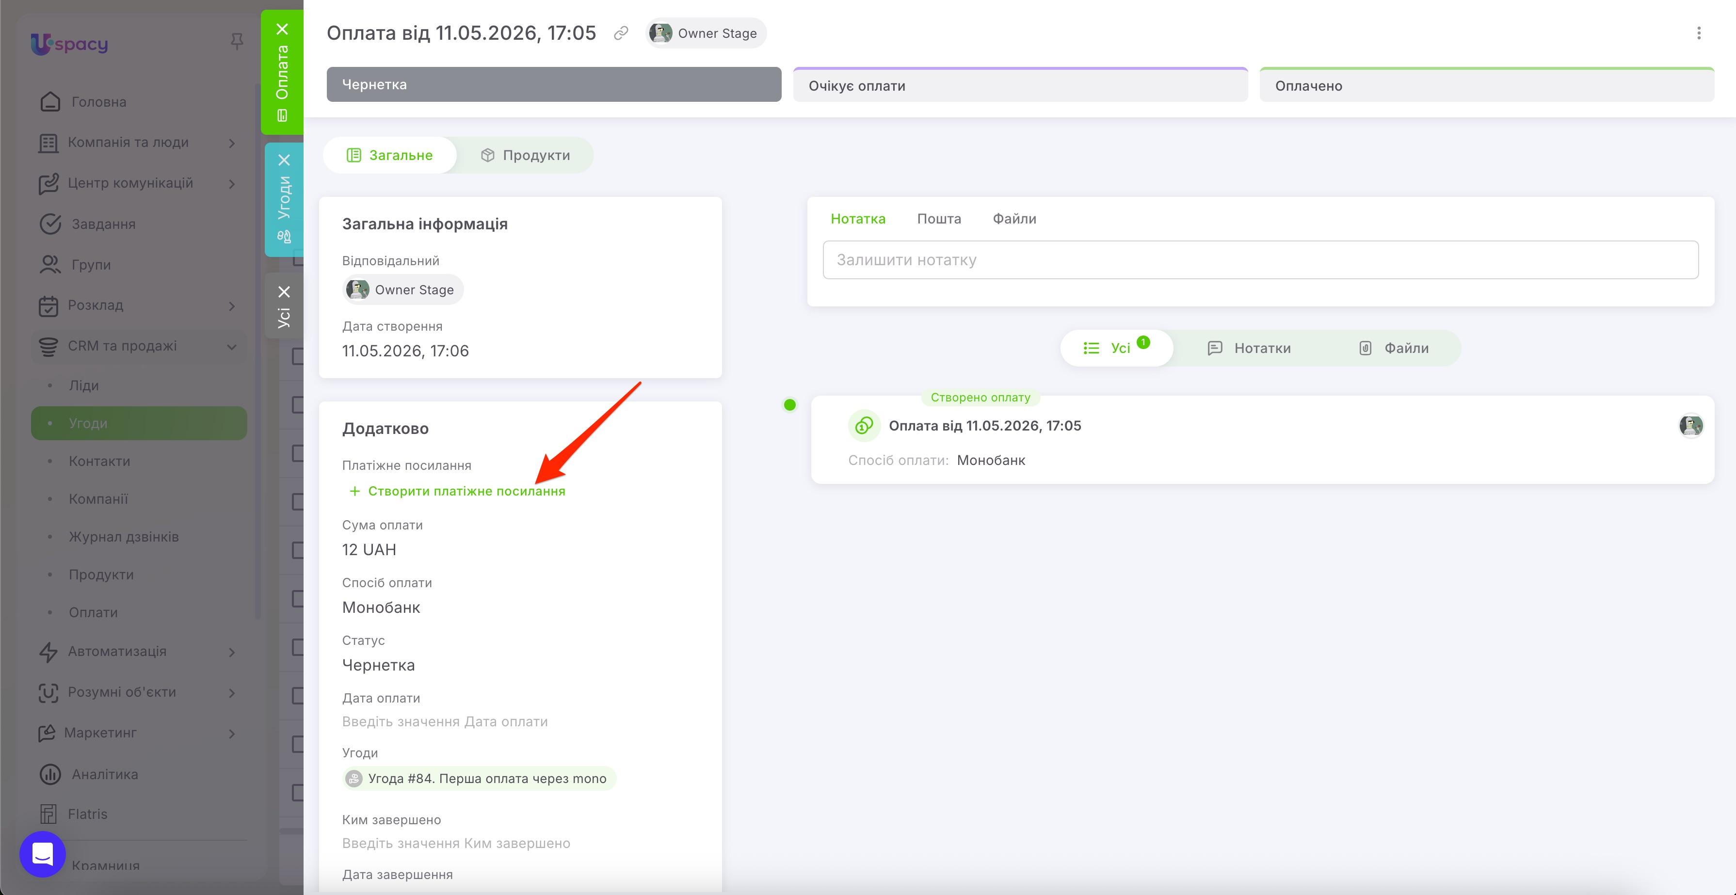Click the Розумні об'єкти icon
The height and width of the screenshot is (895, 1736).
[x=48, y=693]
